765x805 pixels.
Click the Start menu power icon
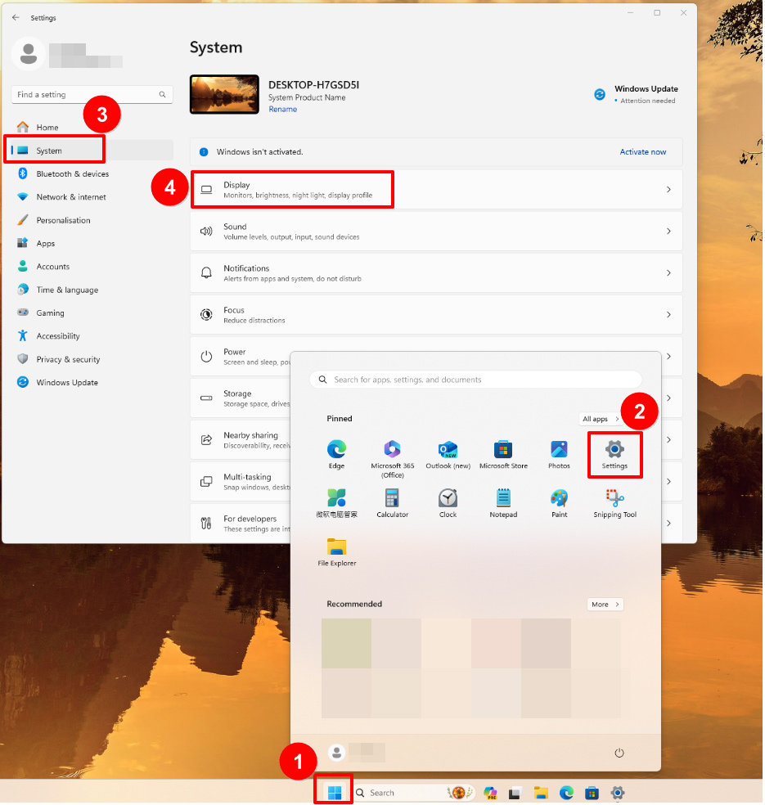click(620, 753)
